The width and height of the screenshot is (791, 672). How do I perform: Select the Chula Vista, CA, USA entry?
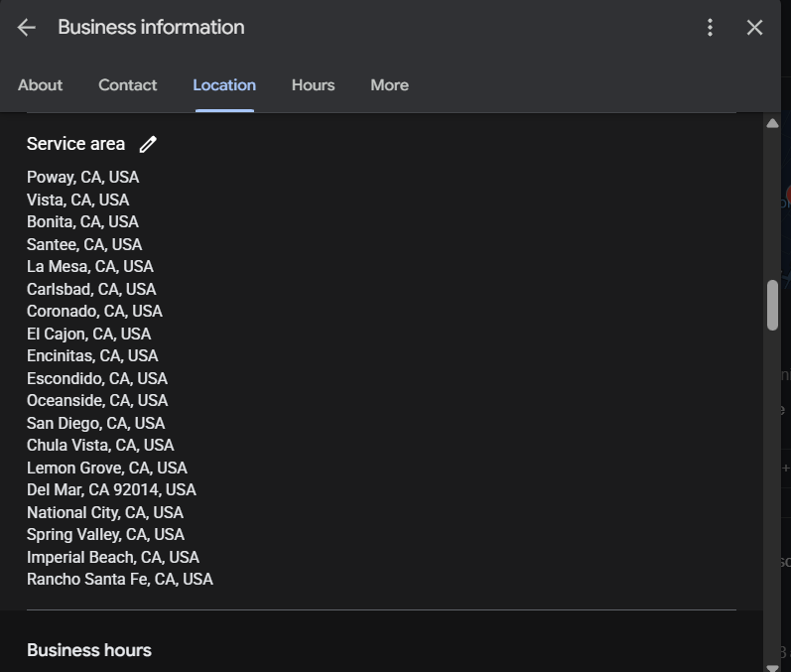pyautogui.click(x=100, y=446)
